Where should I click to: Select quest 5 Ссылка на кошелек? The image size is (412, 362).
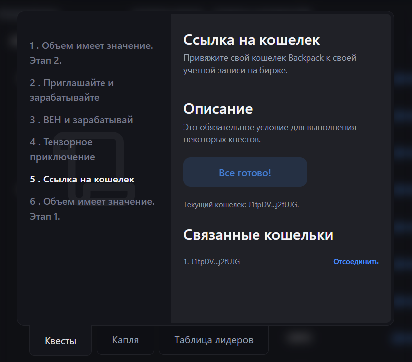pyautogui.click(x=82, y=179)
